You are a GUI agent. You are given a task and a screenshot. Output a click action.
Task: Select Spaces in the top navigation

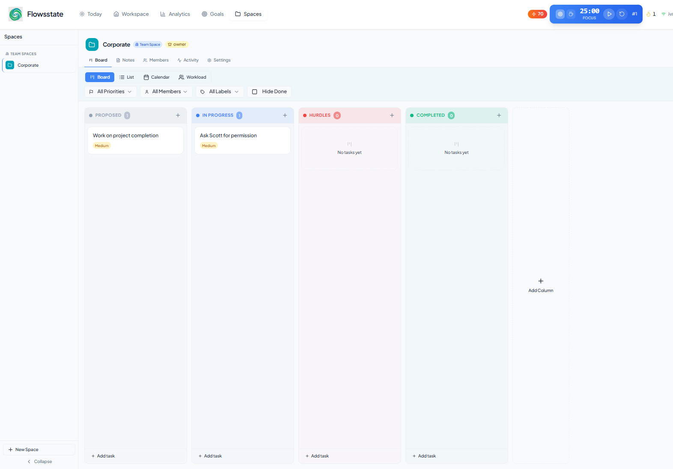248,14
